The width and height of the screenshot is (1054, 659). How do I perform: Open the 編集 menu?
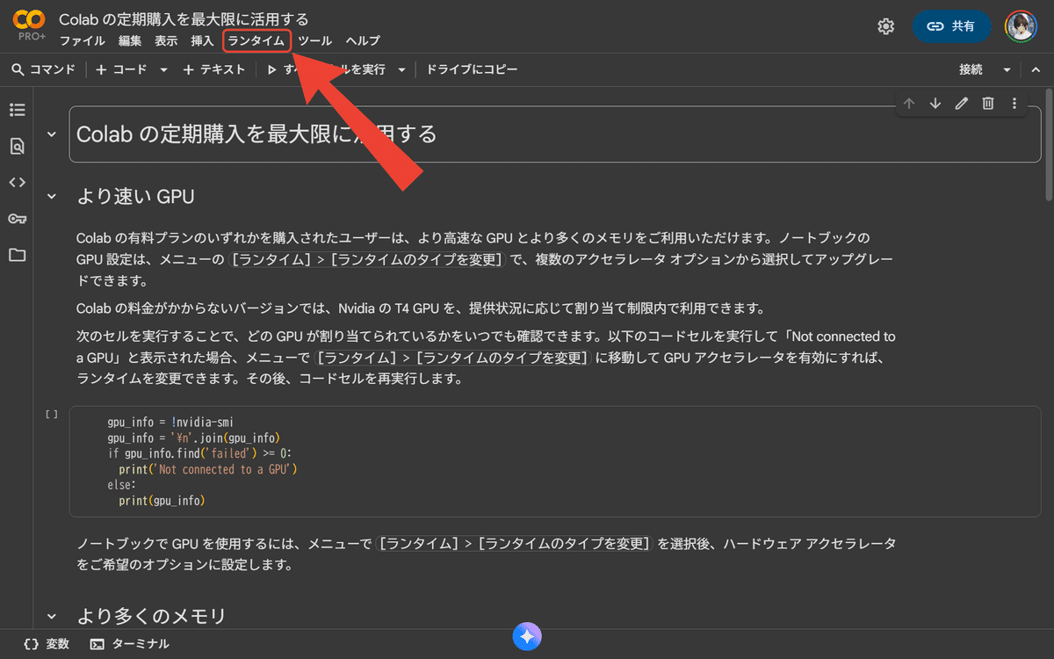click(130, 40)
